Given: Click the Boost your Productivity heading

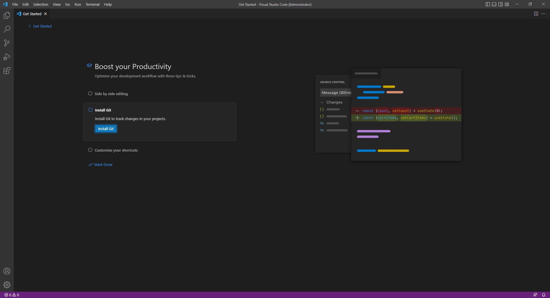Looking at the screenshot, I should click(x=133, y=66).
